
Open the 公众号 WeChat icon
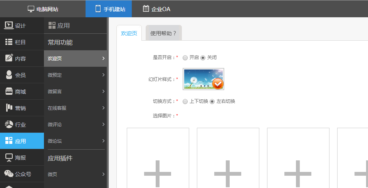tap(9, 173)
